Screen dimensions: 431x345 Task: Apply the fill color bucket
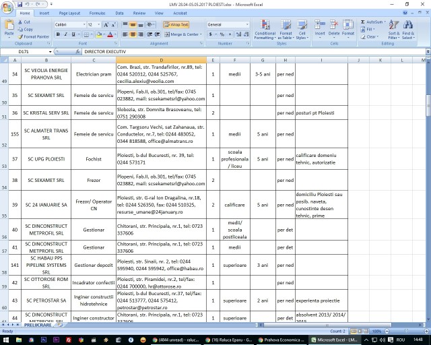(x=99, y=34)
